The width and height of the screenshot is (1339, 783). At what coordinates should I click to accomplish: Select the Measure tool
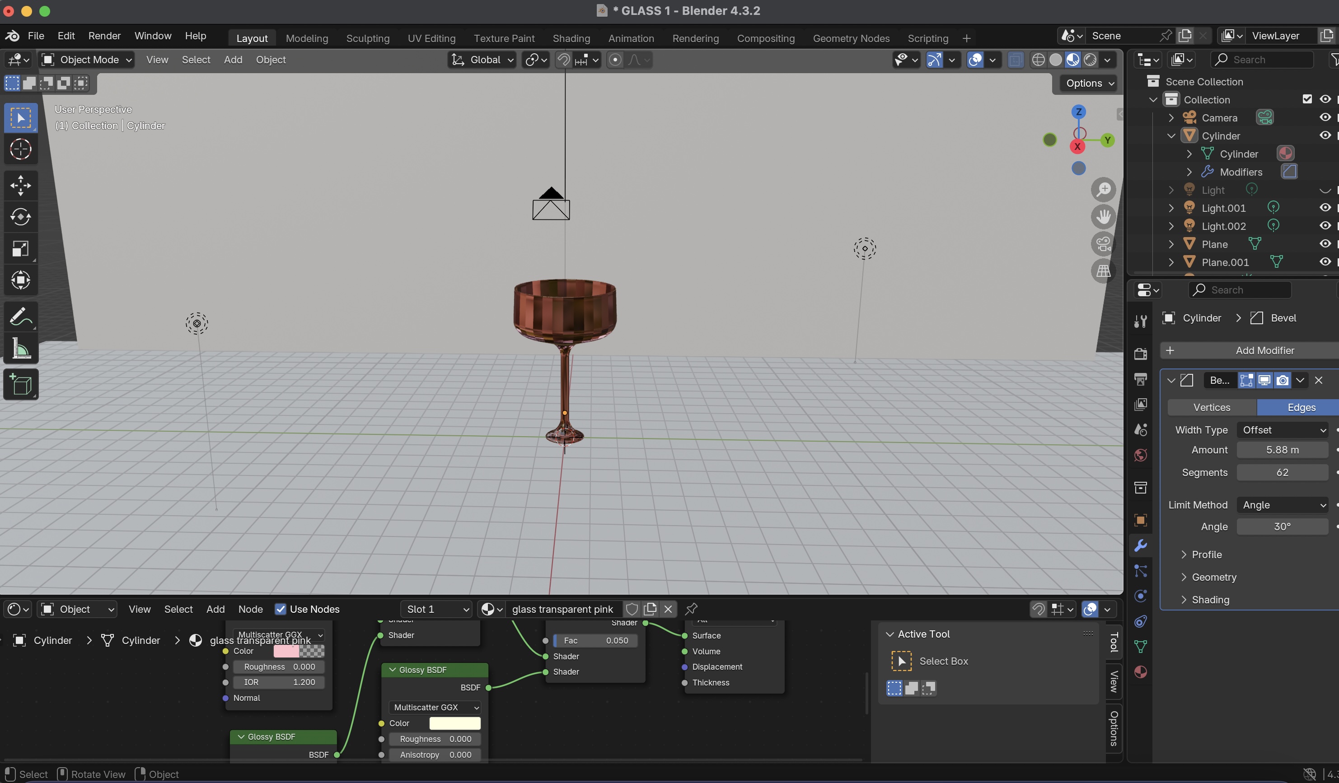[21, 349]
